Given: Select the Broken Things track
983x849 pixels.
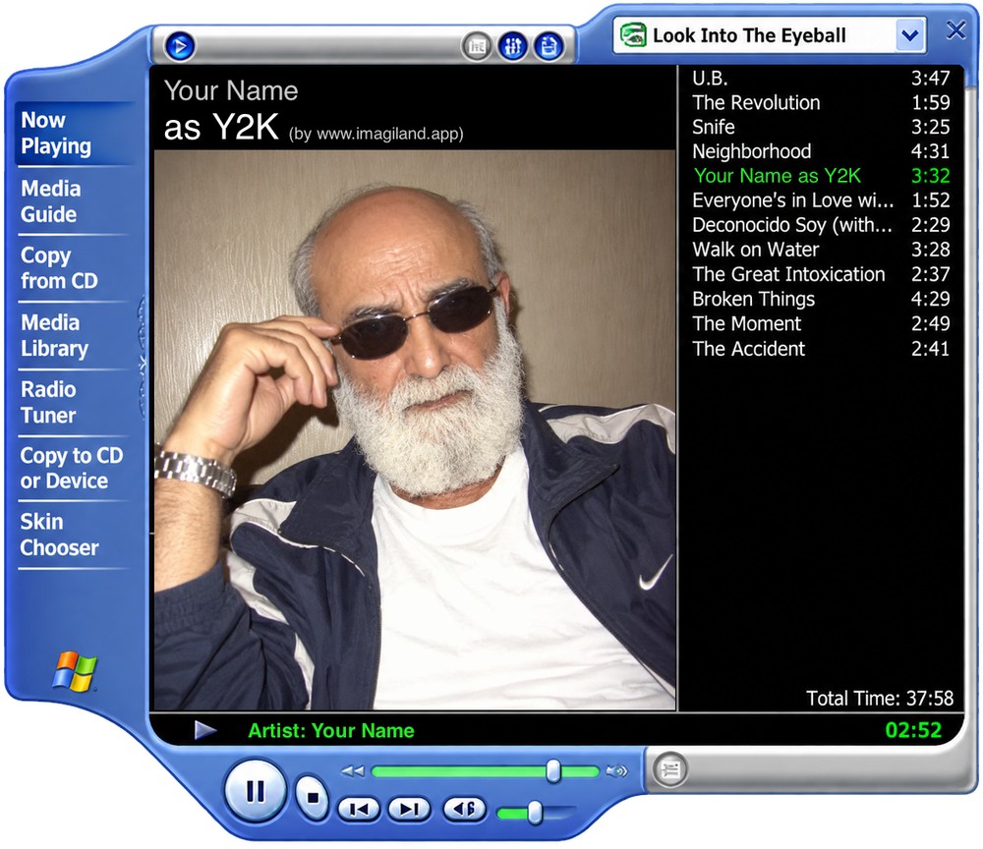Looking at the screenshot, I should 821,299.
